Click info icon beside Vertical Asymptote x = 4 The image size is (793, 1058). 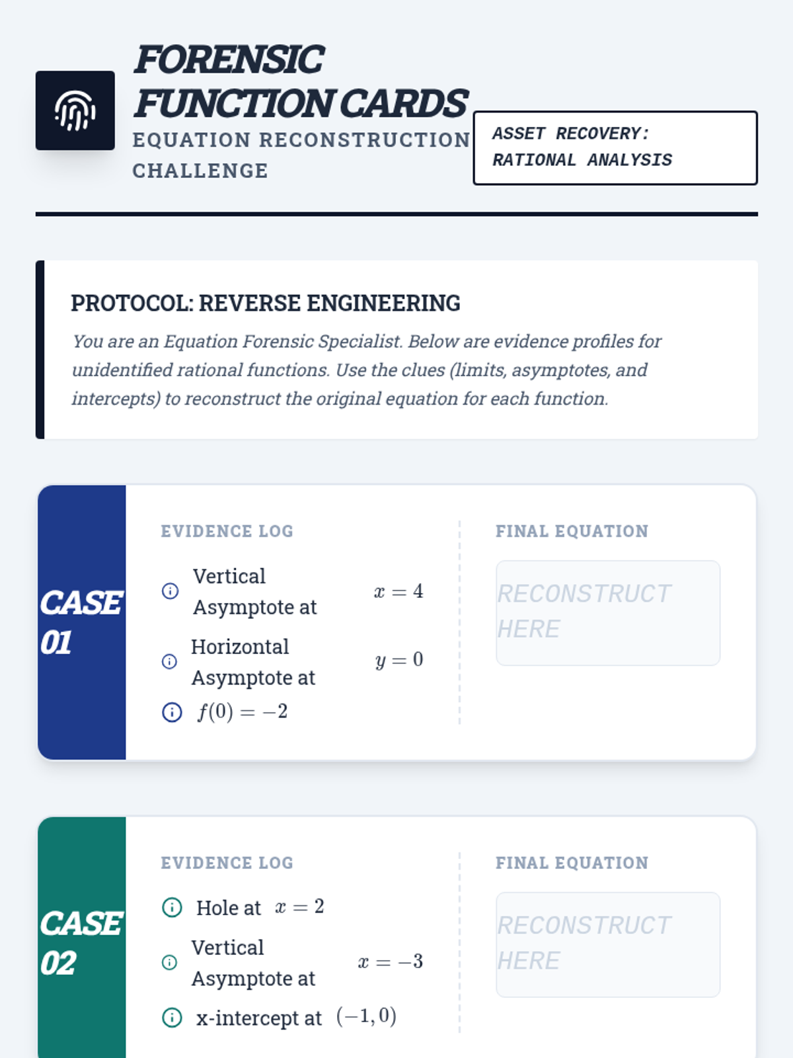coord(170,591)
